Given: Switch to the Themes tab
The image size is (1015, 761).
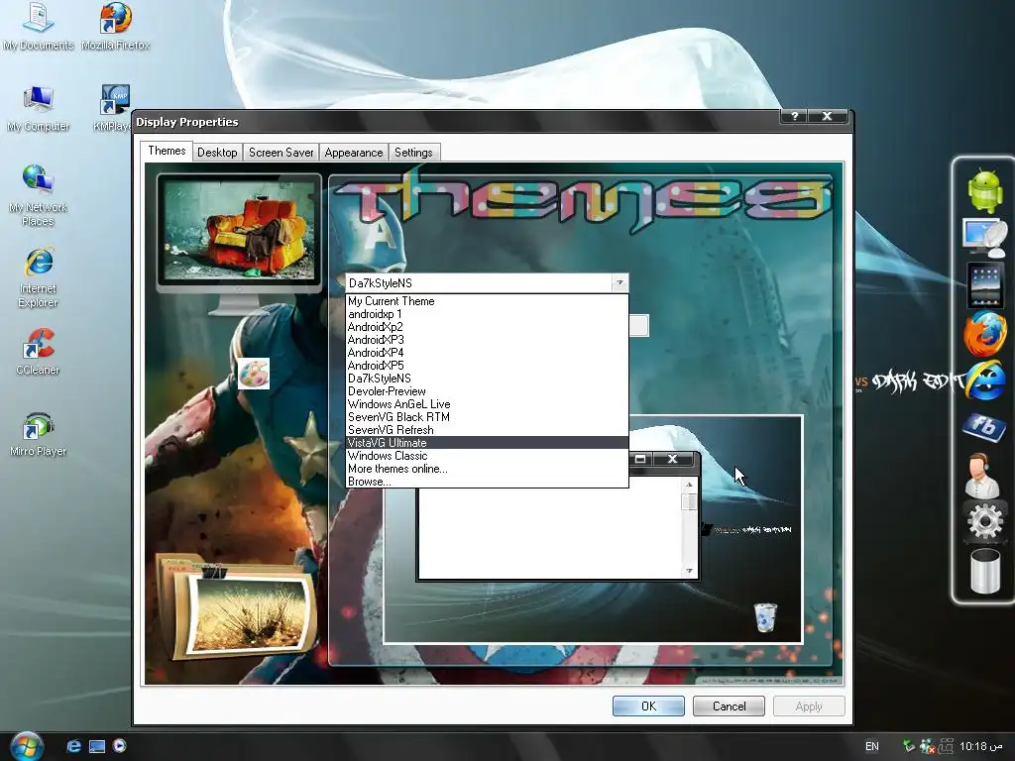Looking at the screenshot, I should 167,151.
